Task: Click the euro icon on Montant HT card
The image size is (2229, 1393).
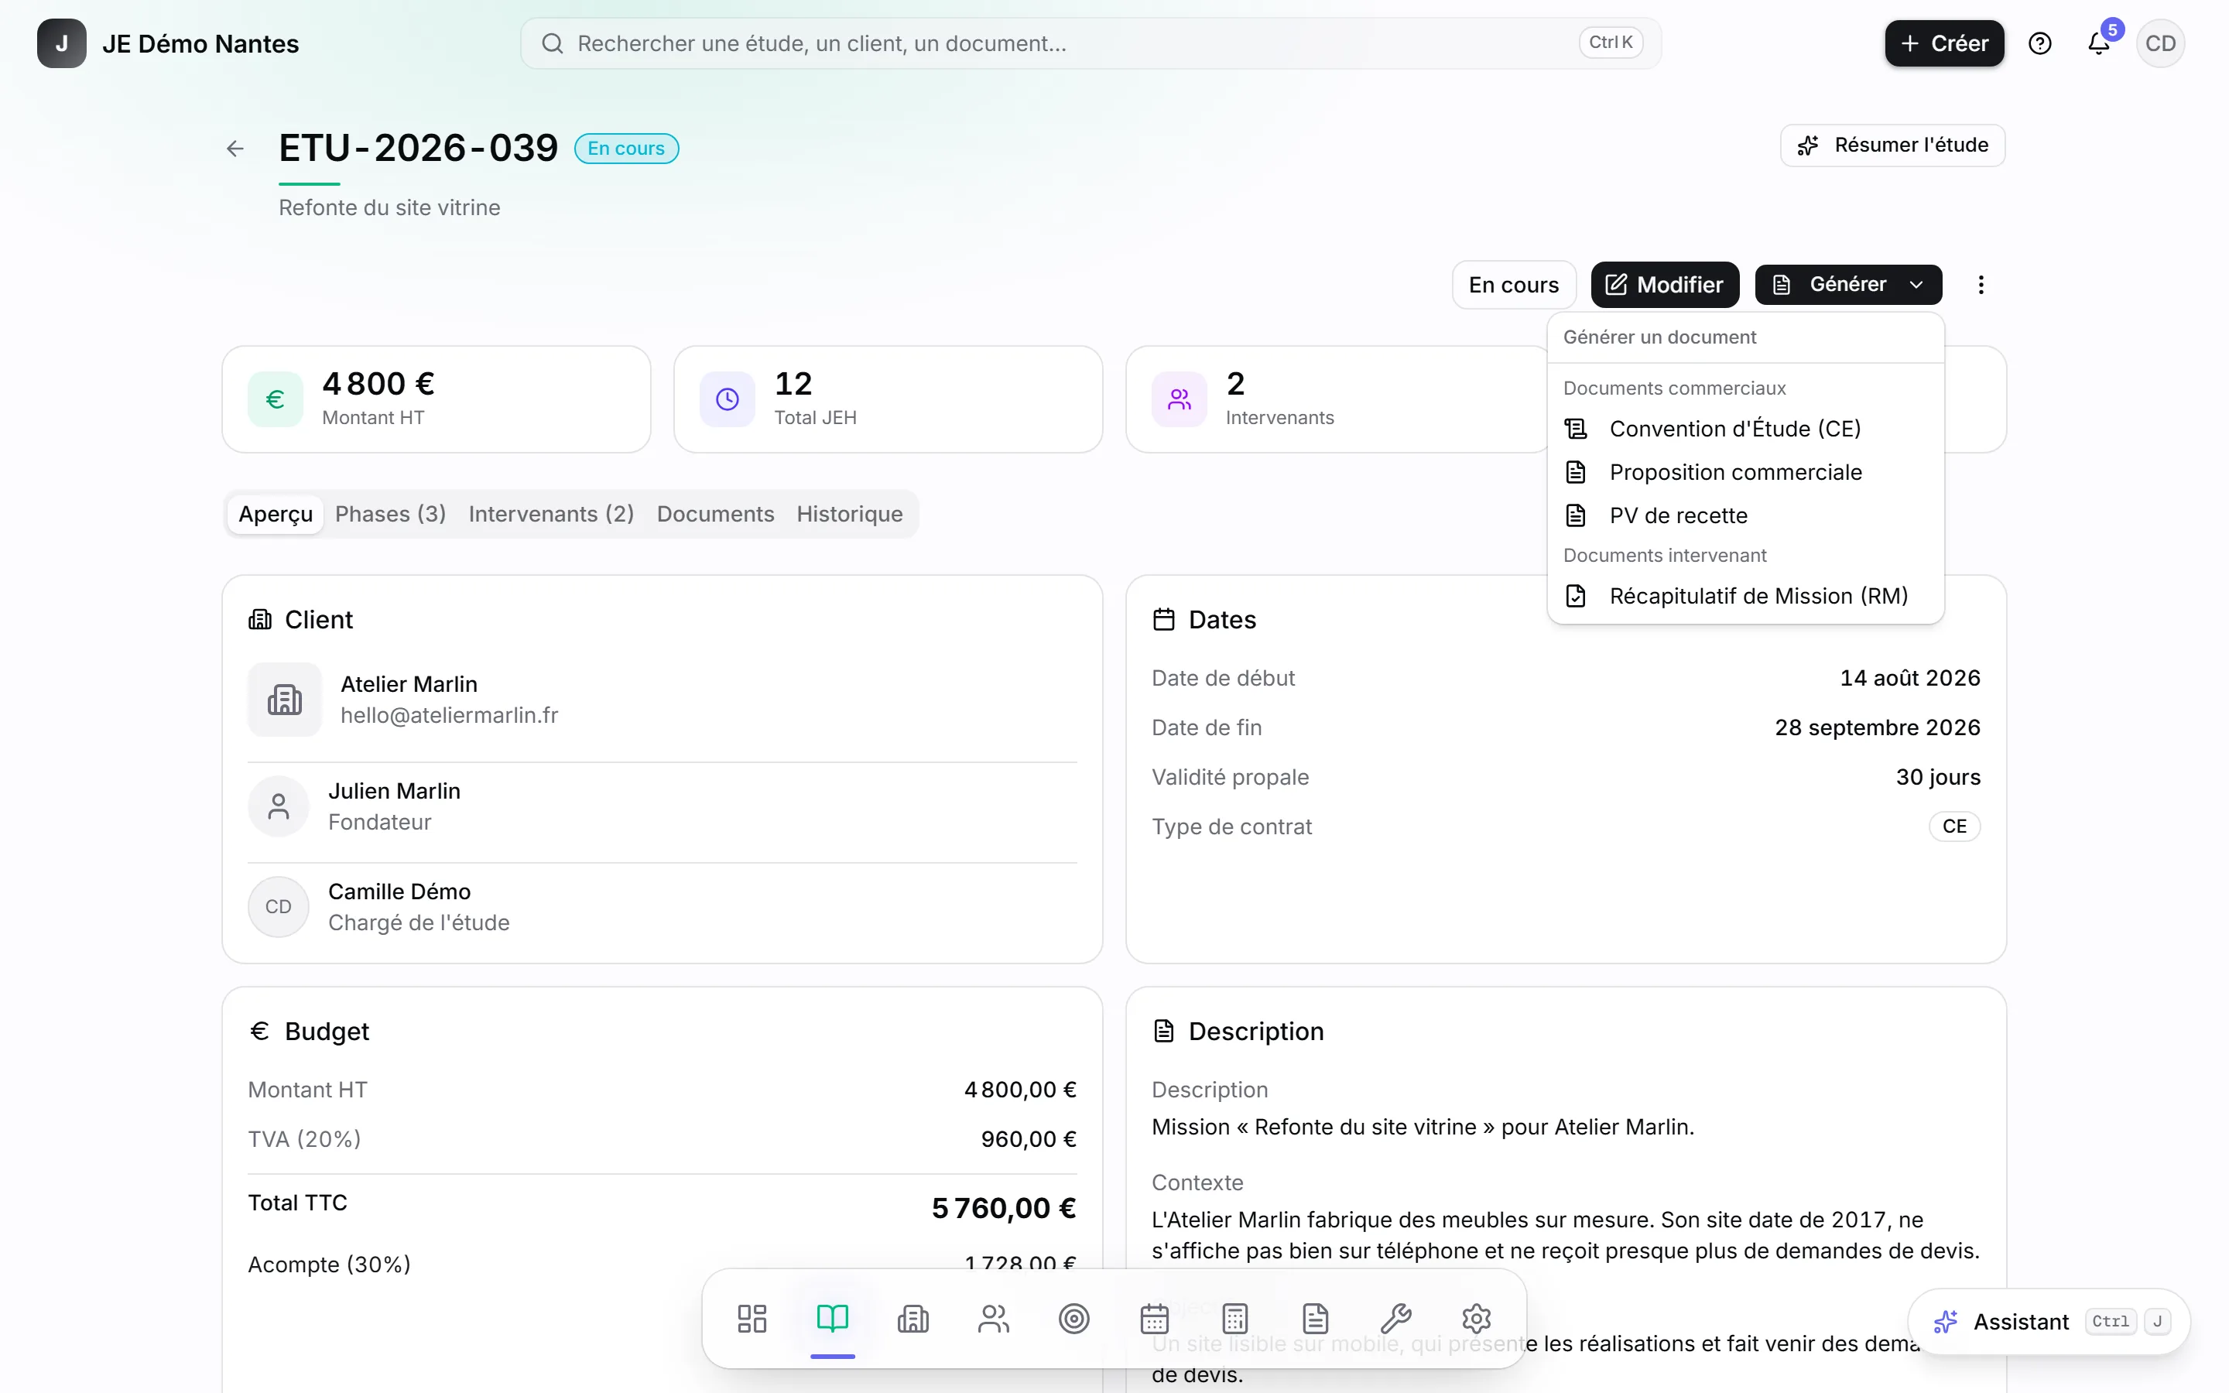Action: 275,399
